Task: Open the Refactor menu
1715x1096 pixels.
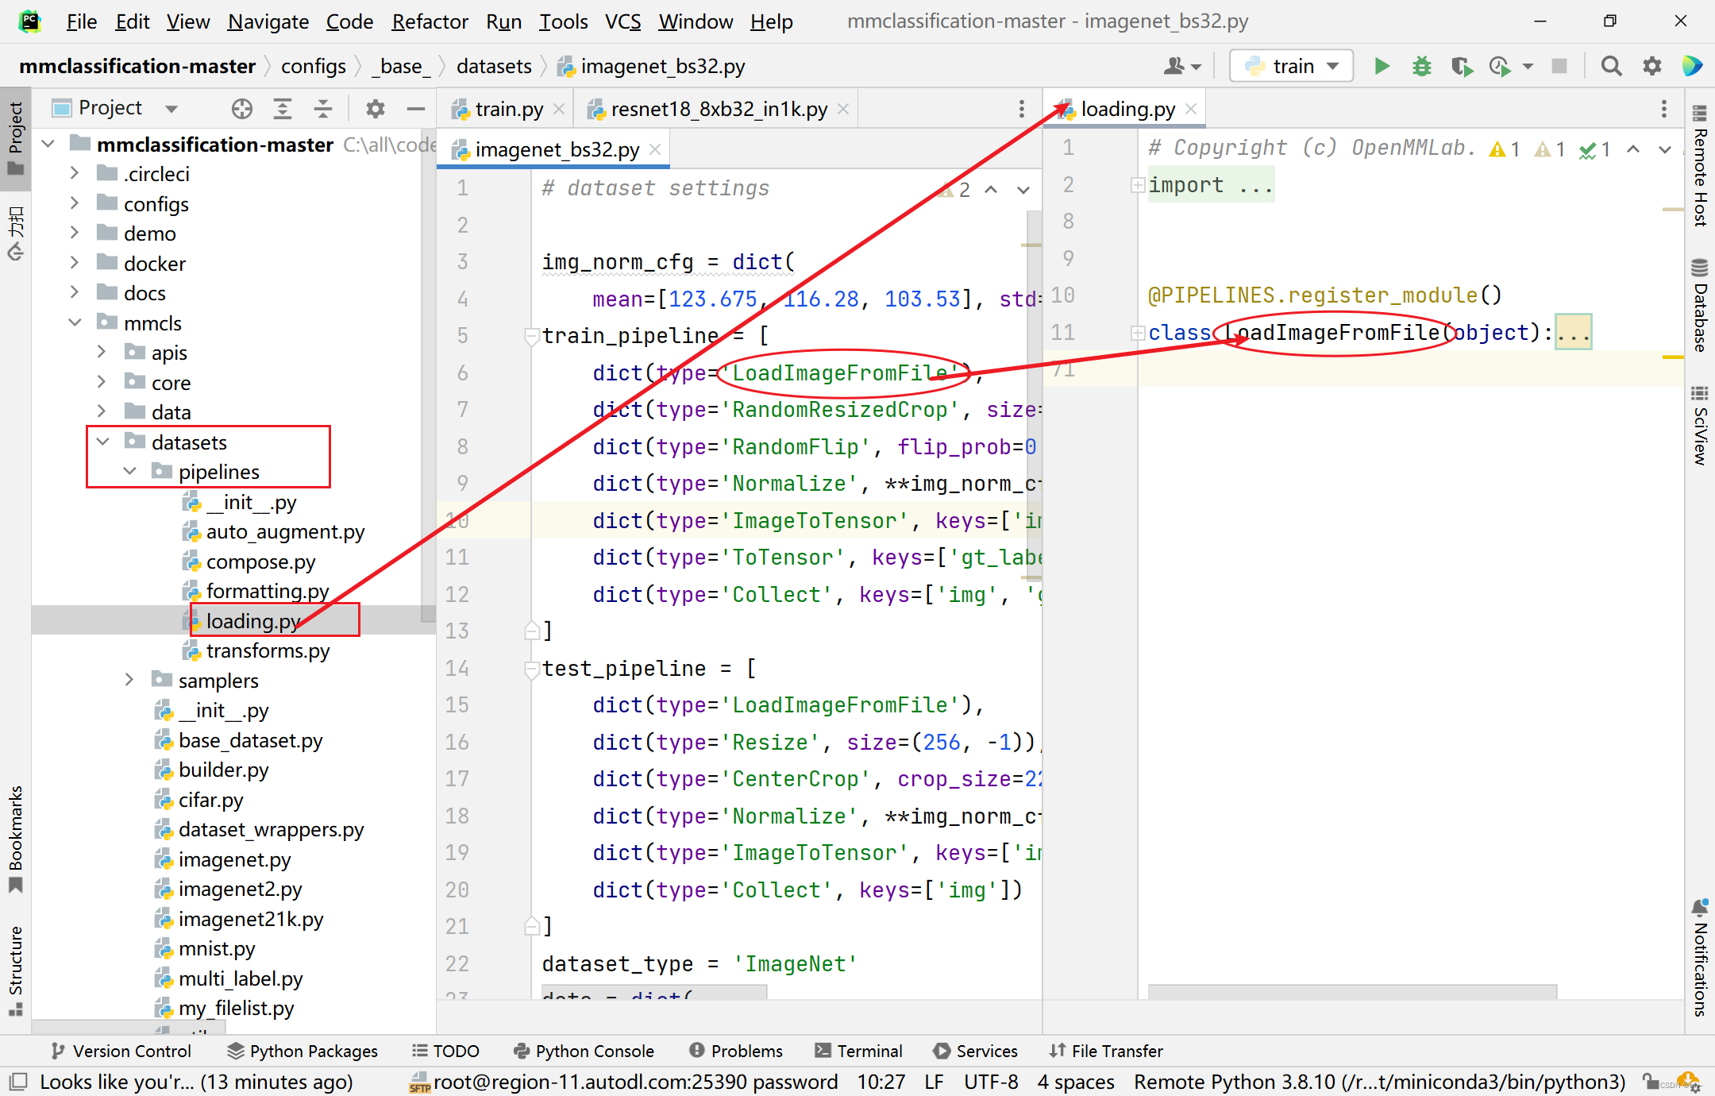Action: (x=430, y=21)
